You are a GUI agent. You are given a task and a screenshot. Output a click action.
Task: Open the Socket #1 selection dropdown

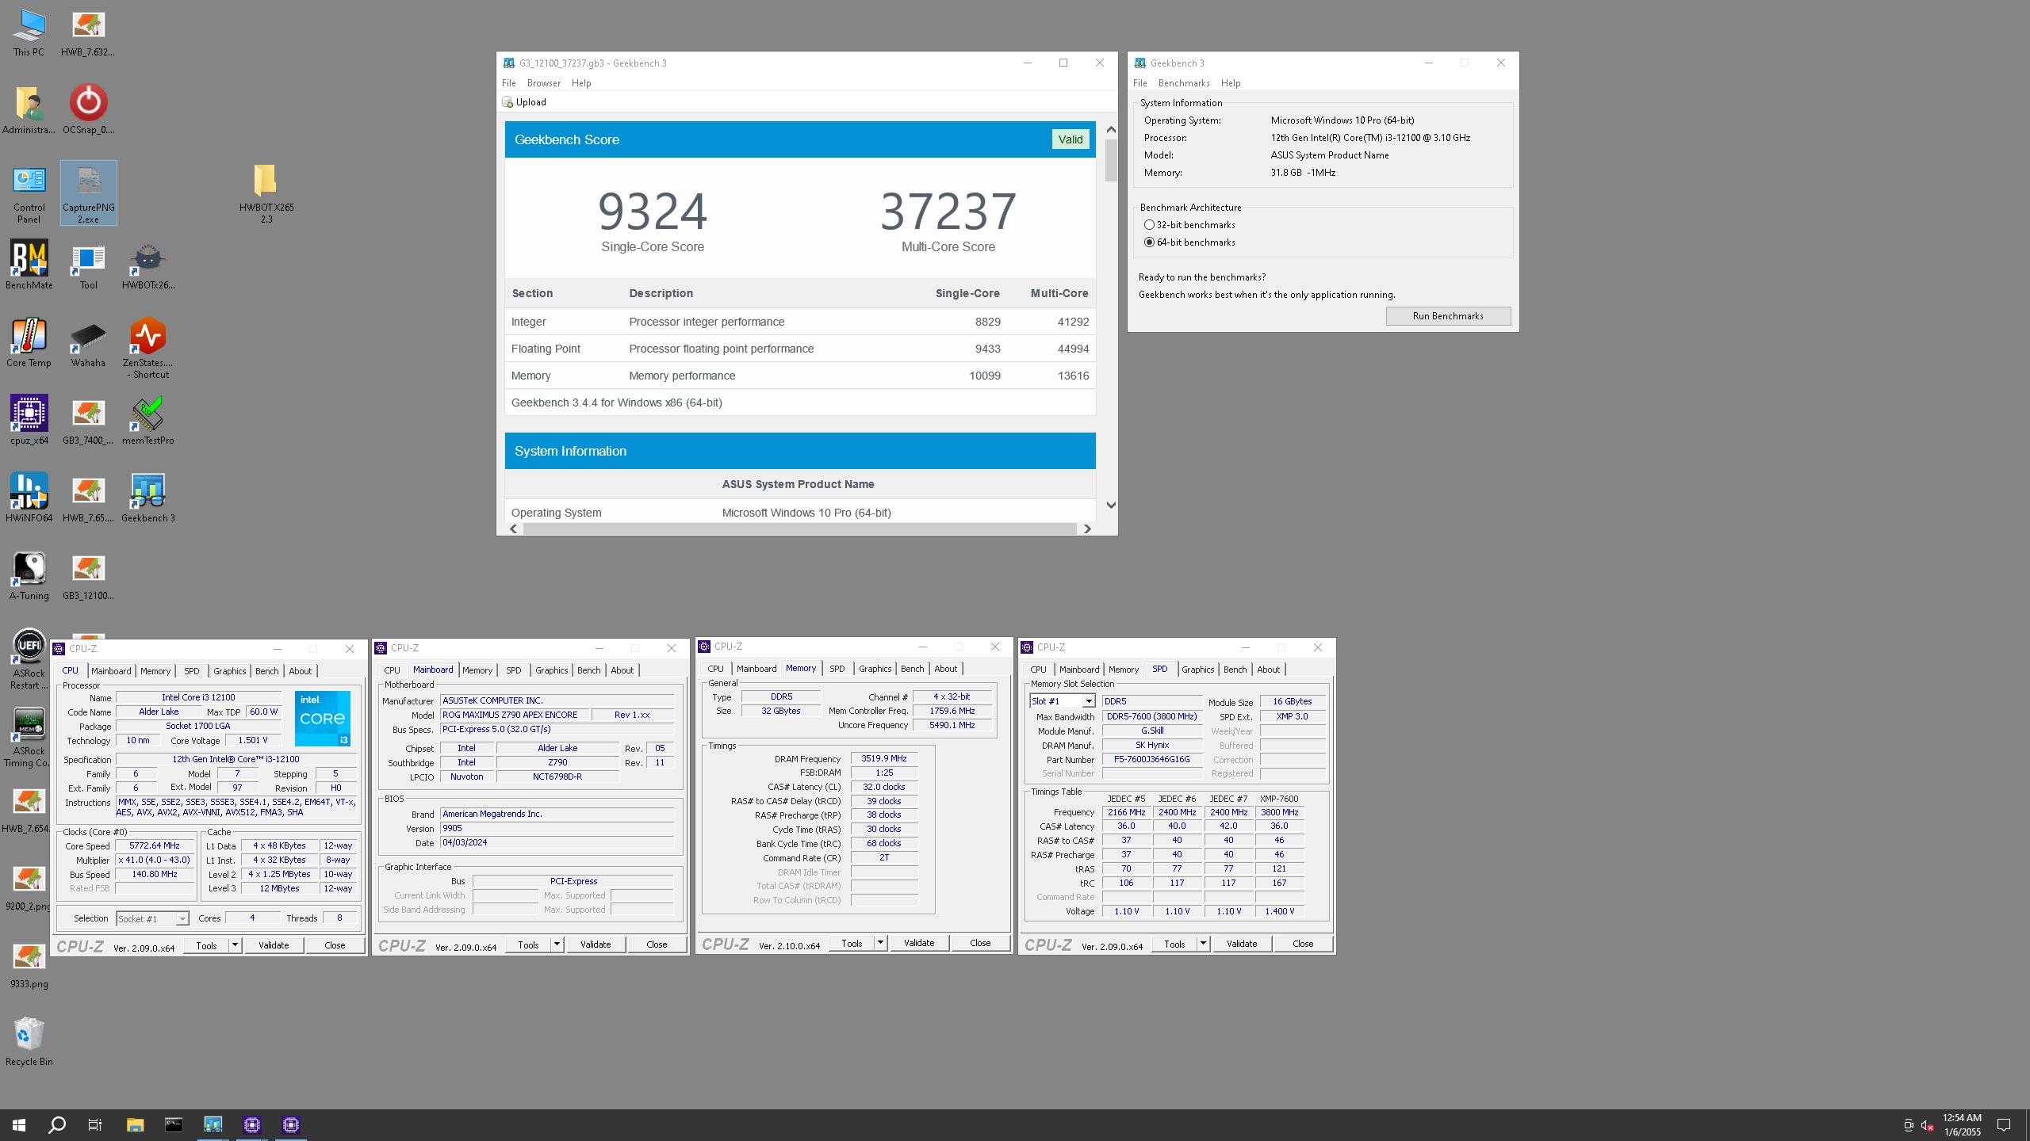click(152, 918)
